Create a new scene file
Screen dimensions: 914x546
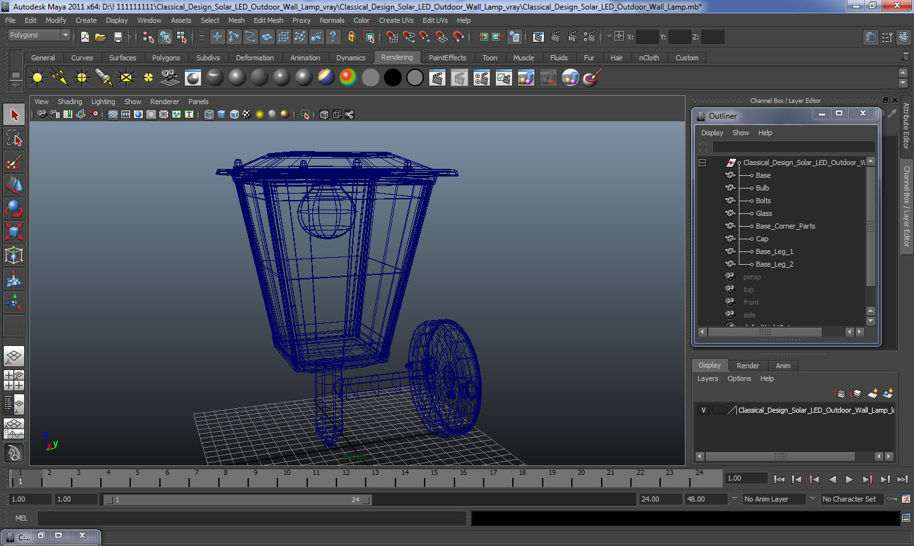pos(84,37)
